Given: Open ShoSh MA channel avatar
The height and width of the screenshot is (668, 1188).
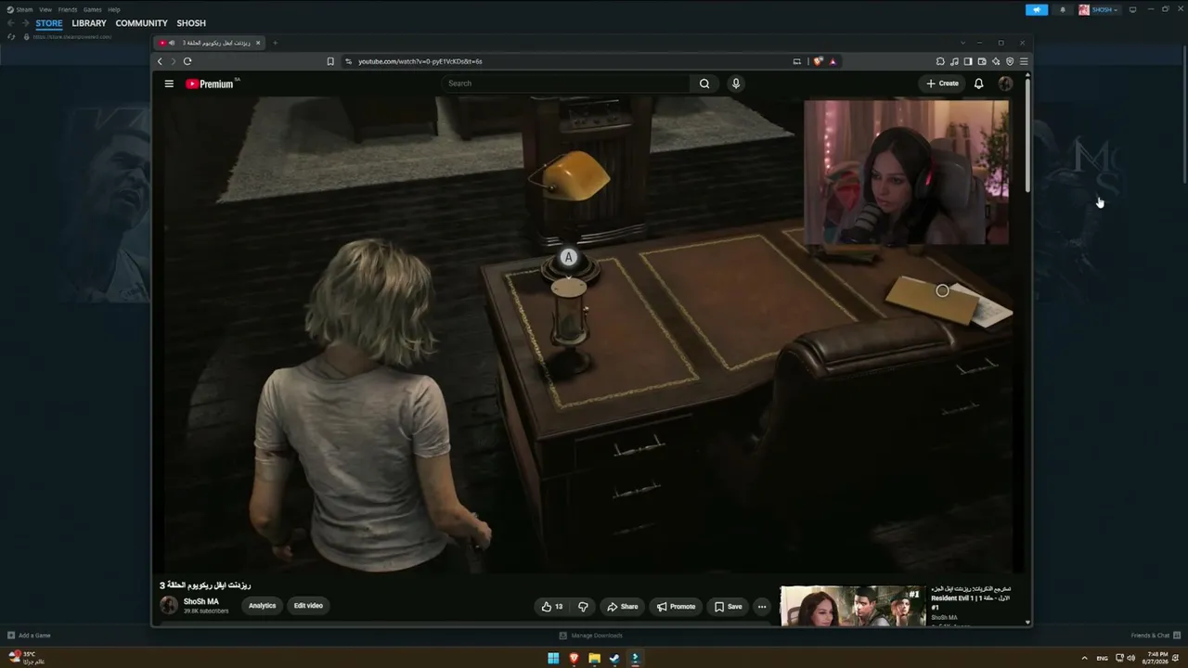Looking at the screenshot, I should (169, 606).
